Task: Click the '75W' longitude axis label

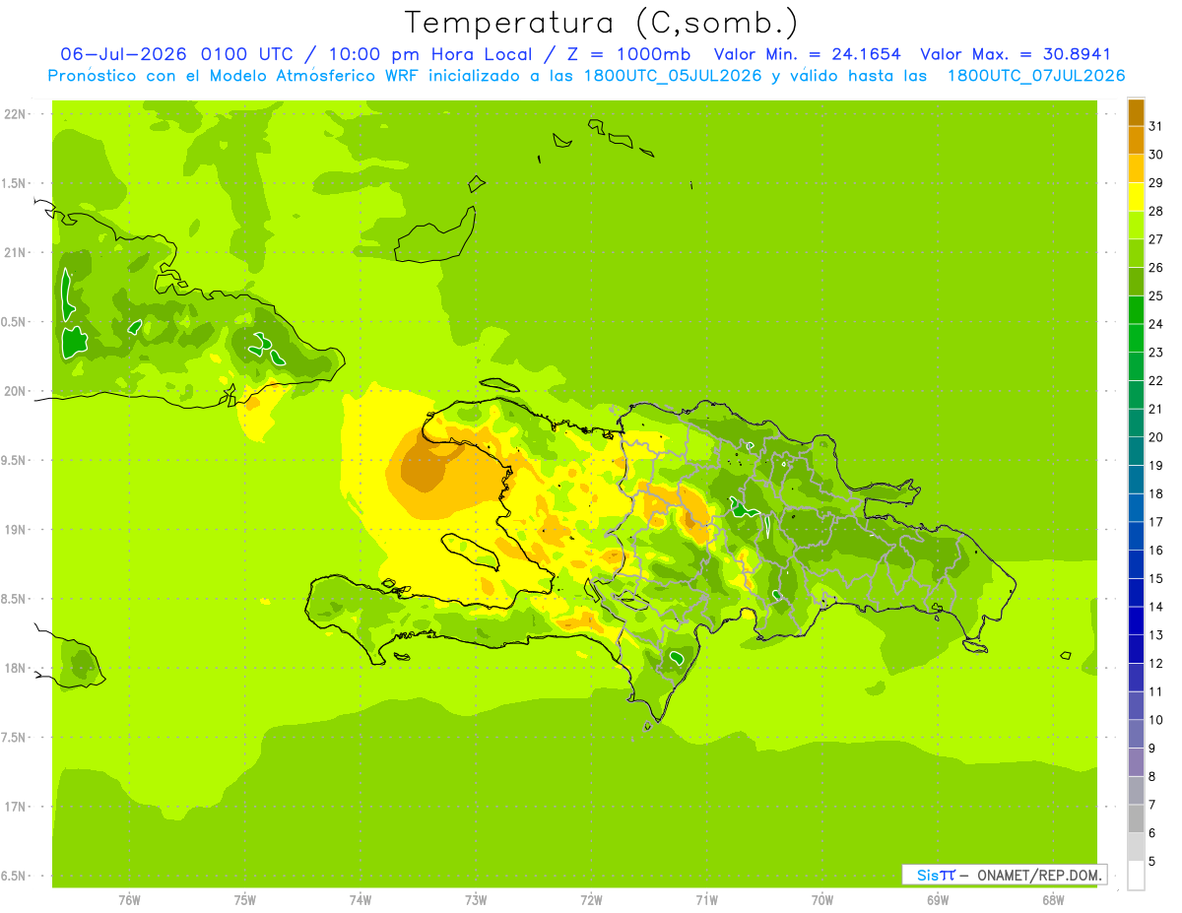Action: (245, 899)
